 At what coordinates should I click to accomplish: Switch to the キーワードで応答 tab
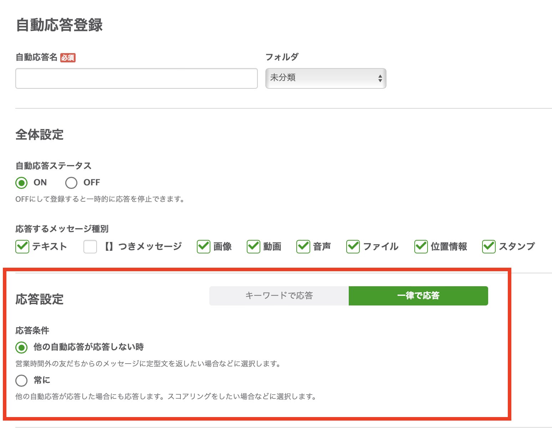278,295
